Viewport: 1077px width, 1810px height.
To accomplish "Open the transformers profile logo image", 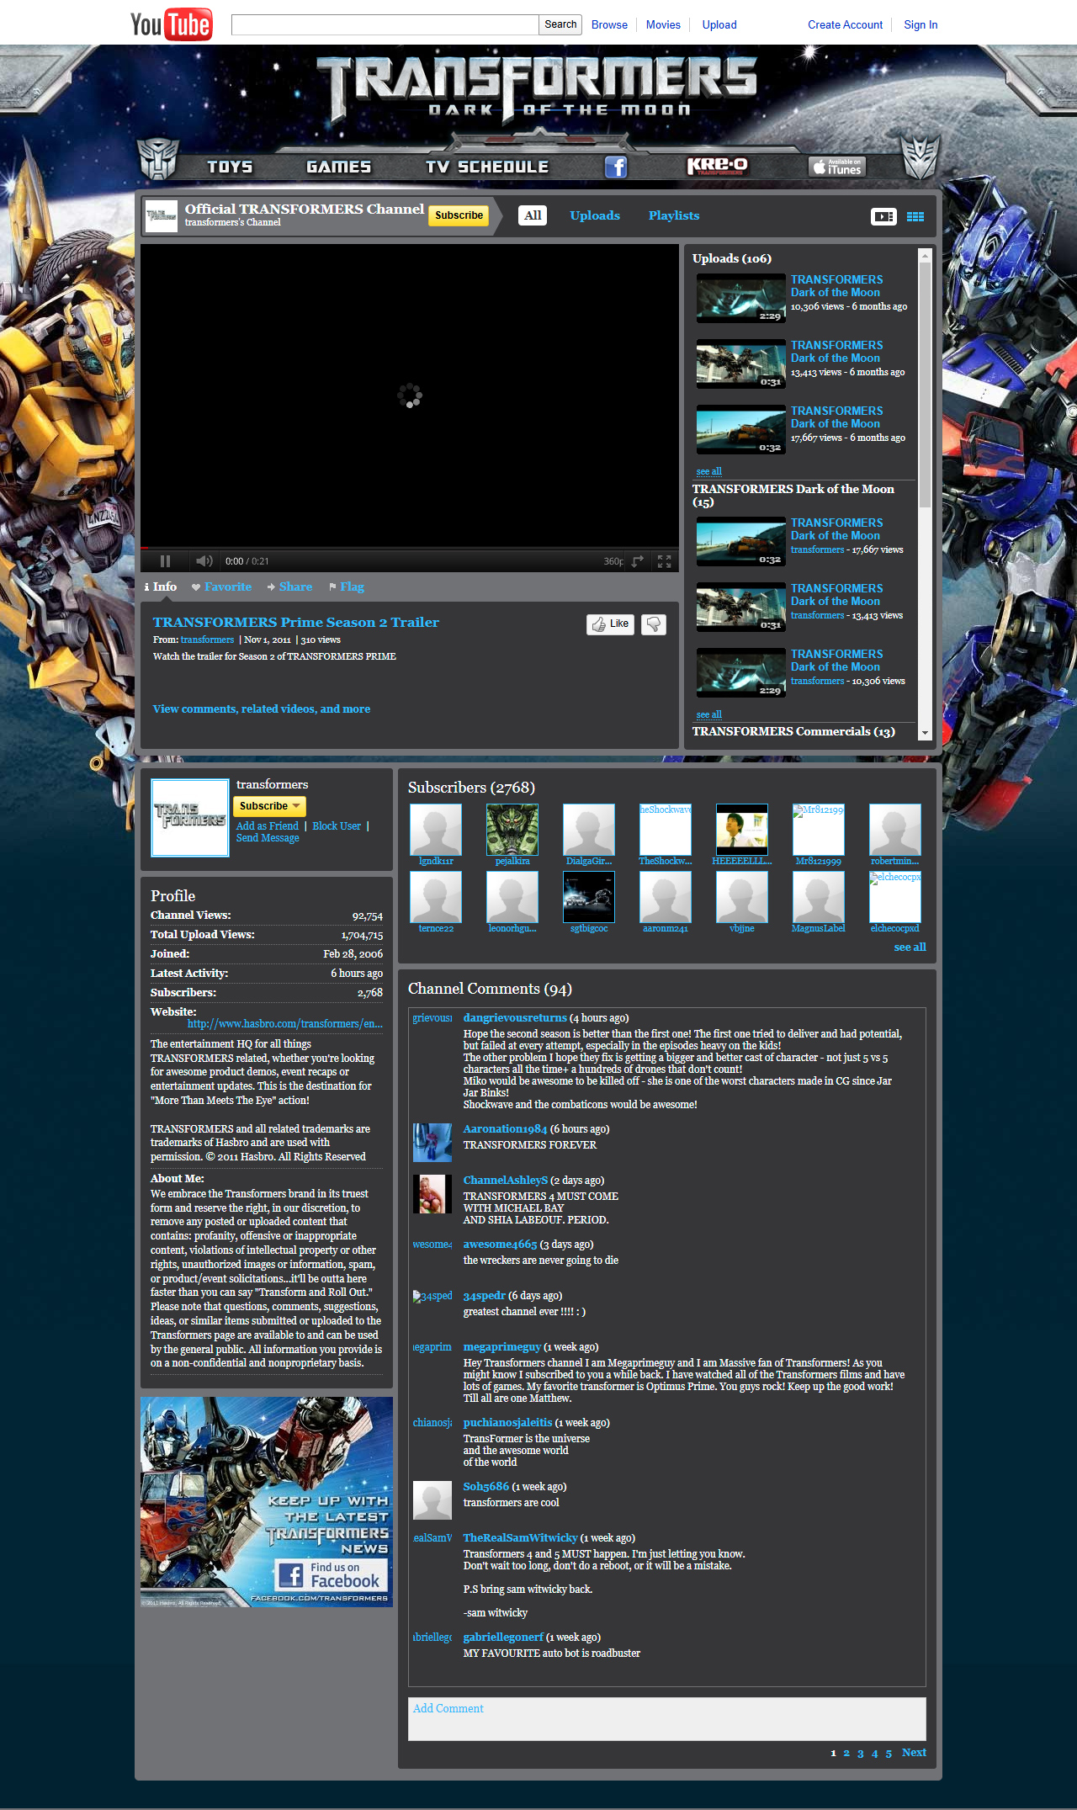I will tap(190, 817).
